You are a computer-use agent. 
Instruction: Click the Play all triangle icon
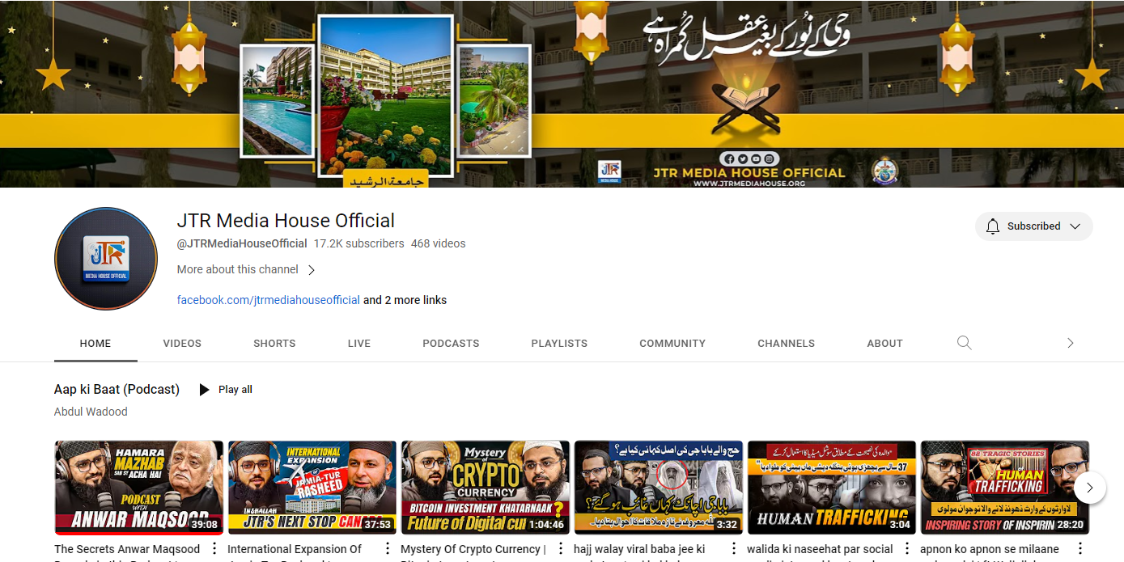pos(204,390)
